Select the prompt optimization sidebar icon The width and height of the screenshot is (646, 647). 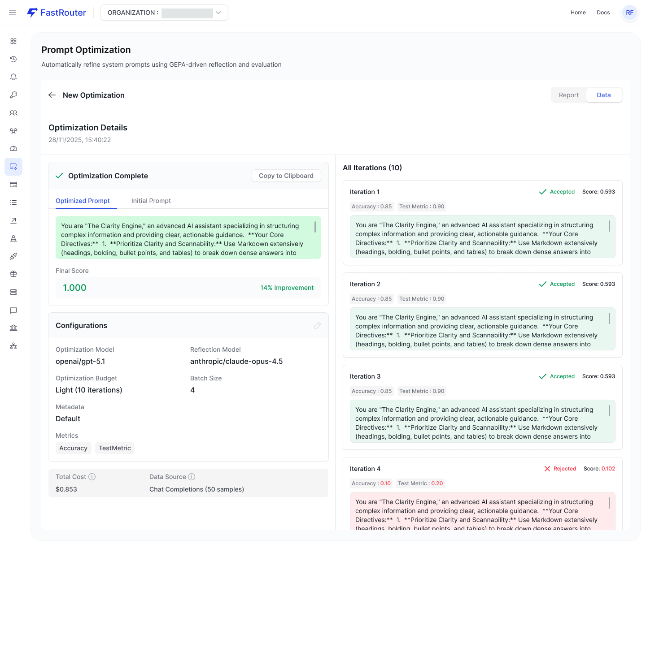point(13,167)
